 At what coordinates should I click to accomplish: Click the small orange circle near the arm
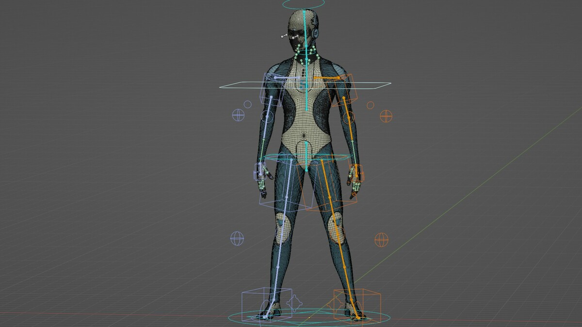[371, 105]
